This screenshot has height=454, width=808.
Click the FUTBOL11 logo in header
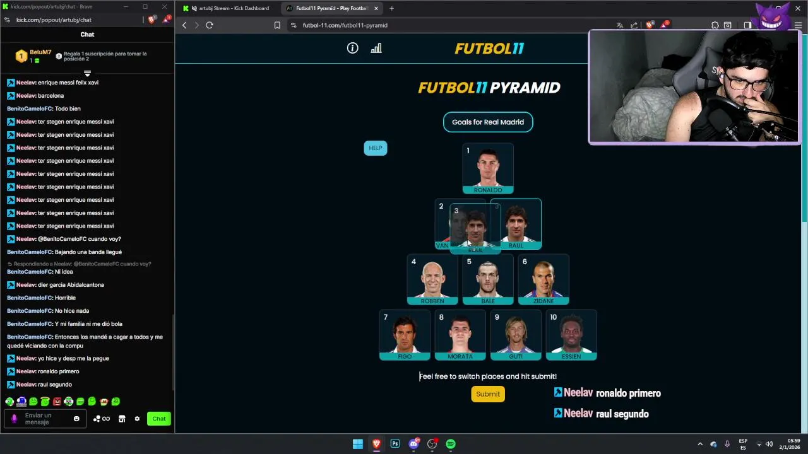[489, 49]
